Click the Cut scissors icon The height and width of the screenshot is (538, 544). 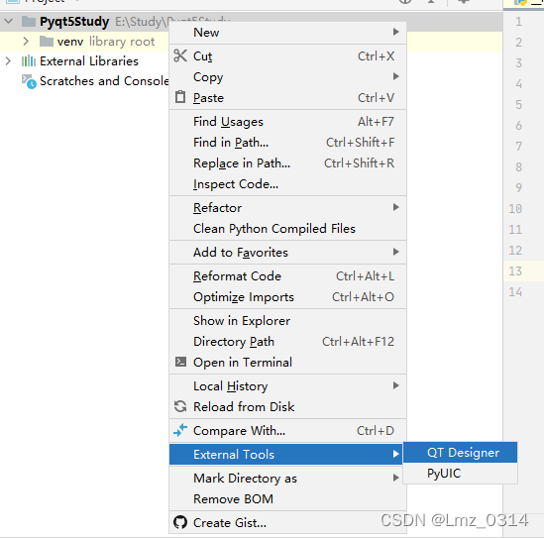click(x=180, y=55)
